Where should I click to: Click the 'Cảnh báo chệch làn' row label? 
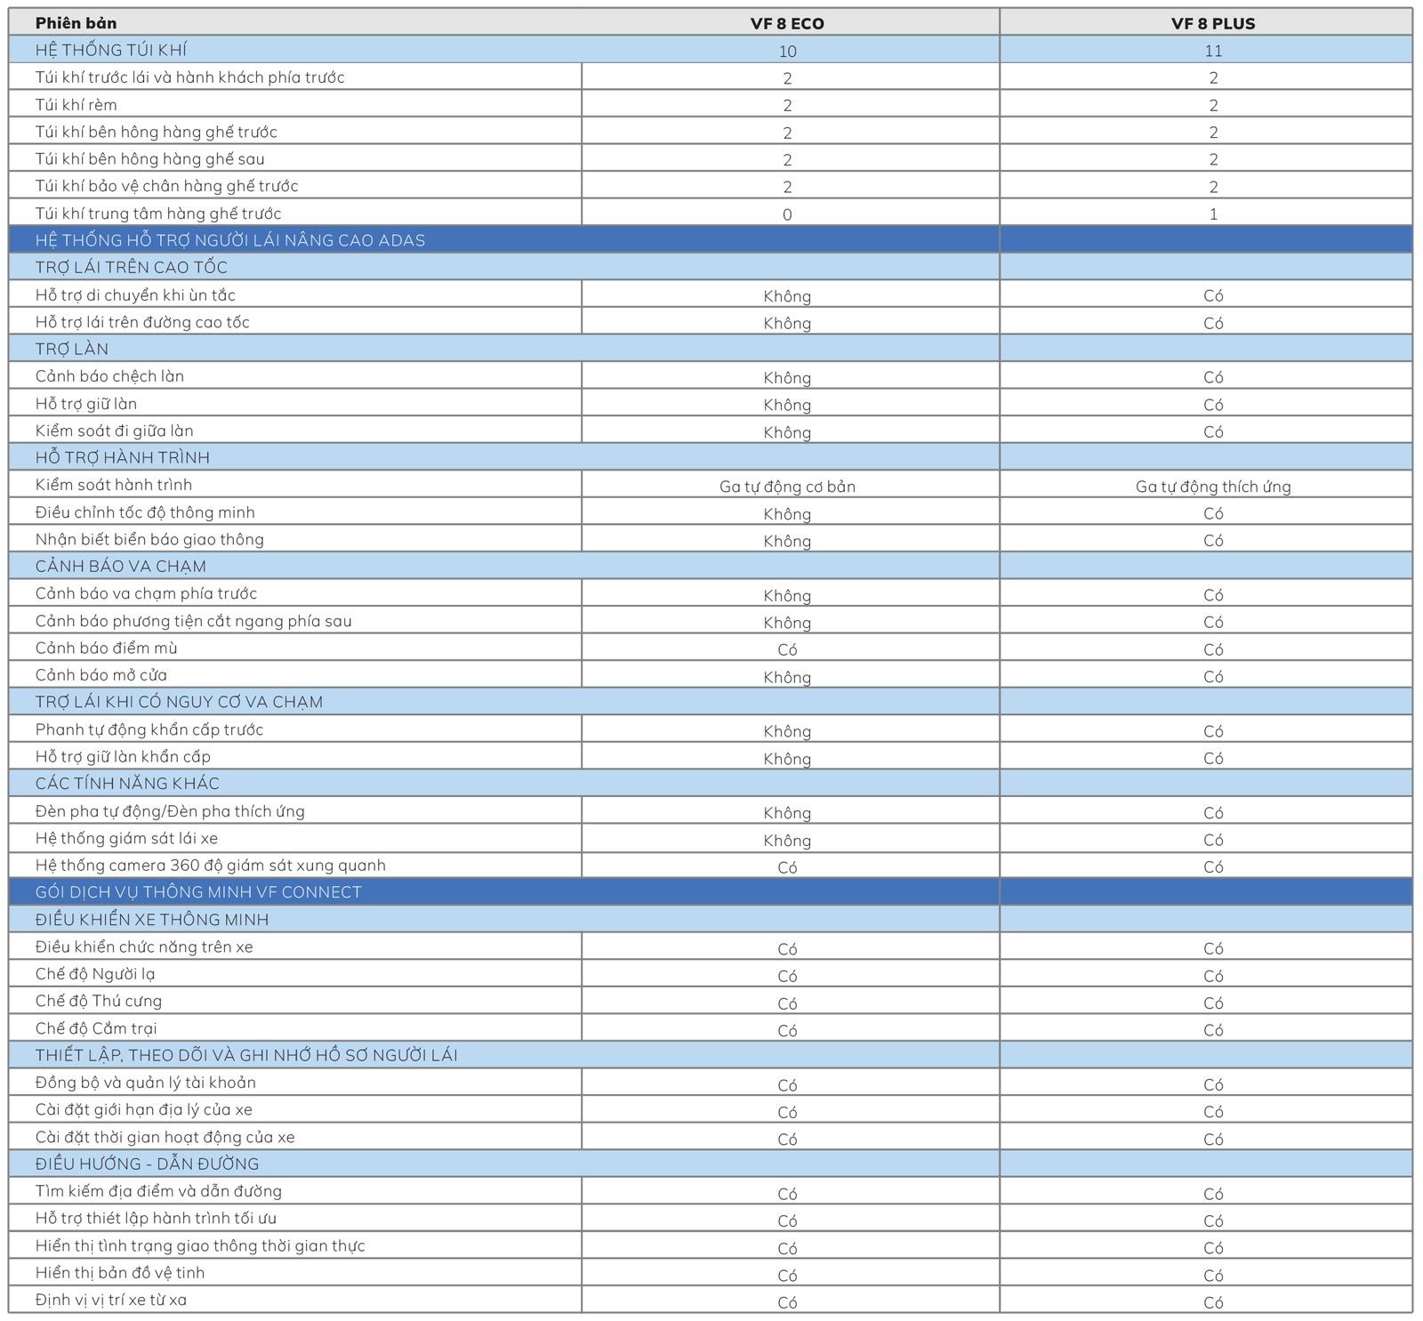coord(110,376)
